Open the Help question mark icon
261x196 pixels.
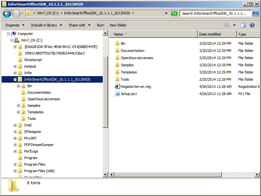click(x=252, y=25)
